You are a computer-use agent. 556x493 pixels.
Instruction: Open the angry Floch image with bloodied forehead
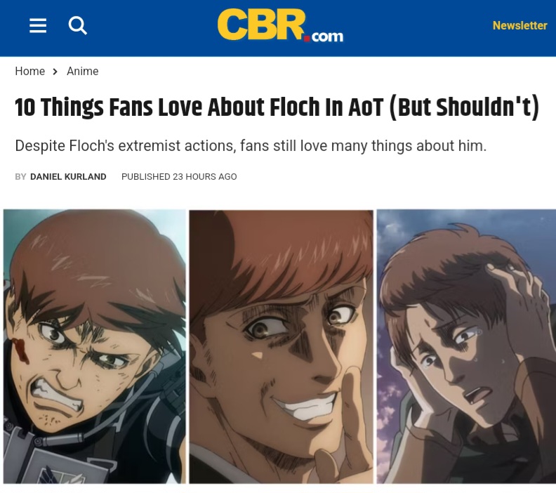click(x=94, y=346)
